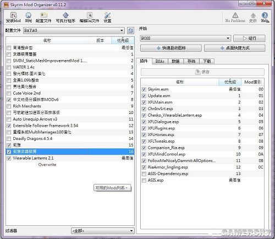Viewport: 275px width, 239px height.
Task: Click the desktop shortcut button
Action: pos(235,48)
